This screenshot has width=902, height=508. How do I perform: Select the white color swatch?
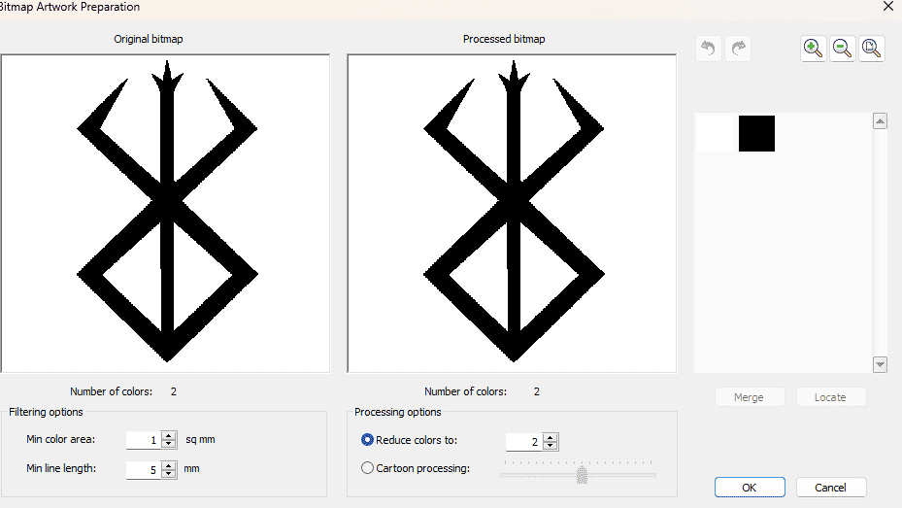(717, 133)
